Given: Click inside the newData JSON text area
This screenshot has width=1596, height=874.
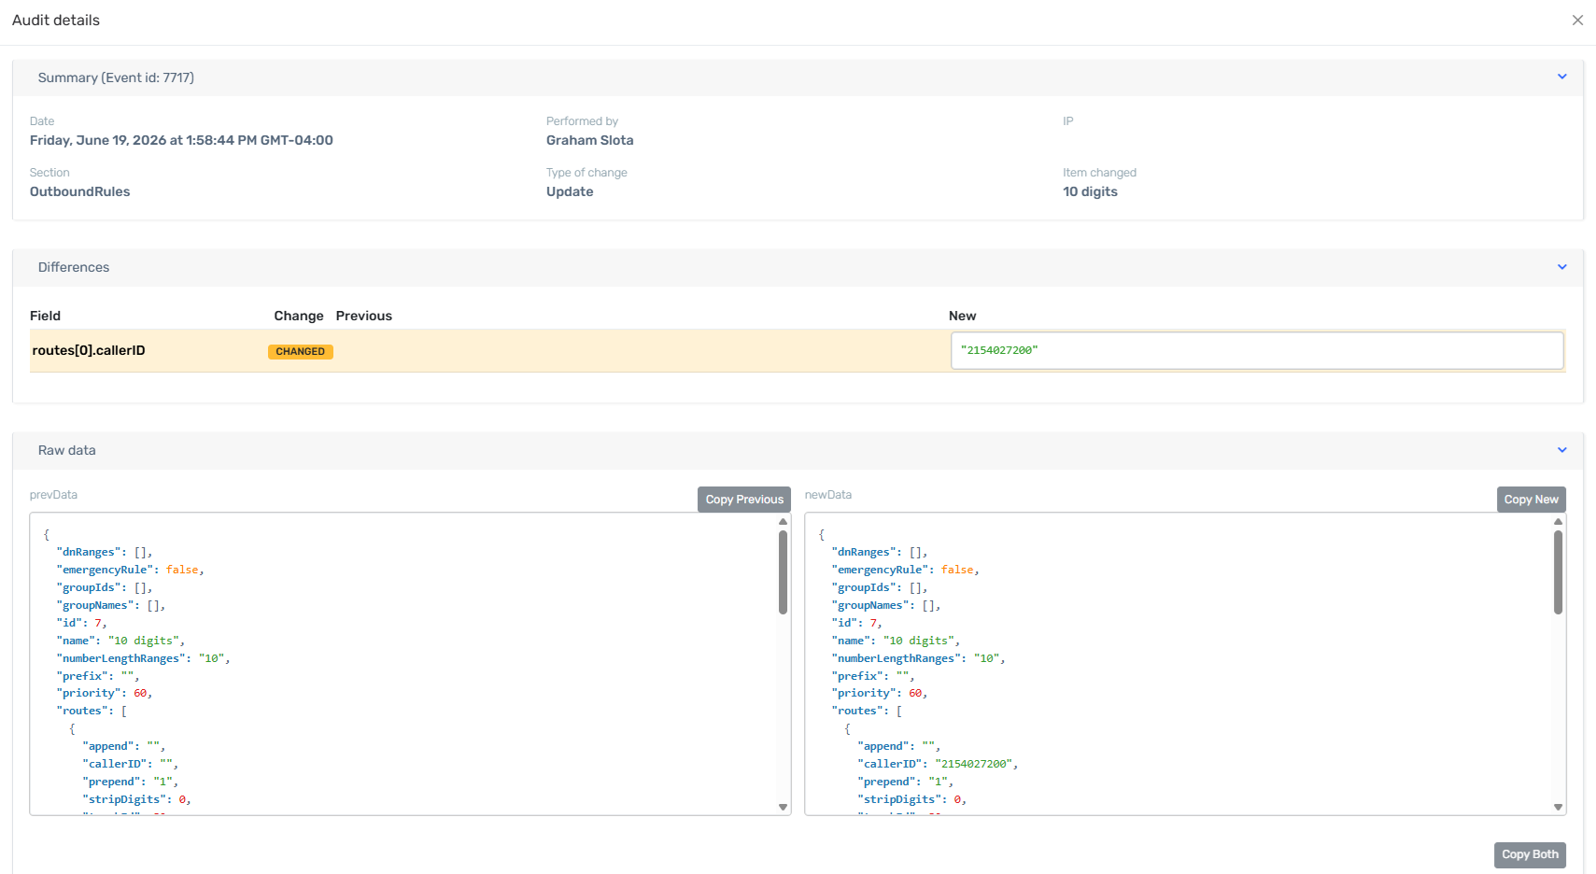Looking at the screenshot, I should tap(1179, 664).
